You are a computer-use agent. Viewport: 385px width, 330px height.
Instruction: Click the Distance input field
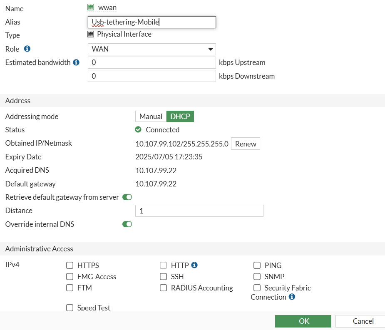(199, 211)
